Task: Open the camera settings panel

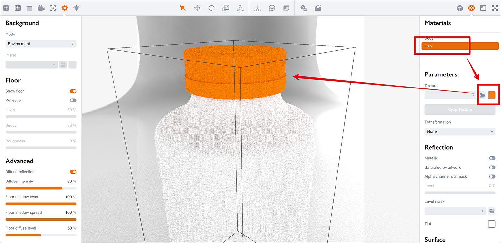Action: (x=41, y=8)
